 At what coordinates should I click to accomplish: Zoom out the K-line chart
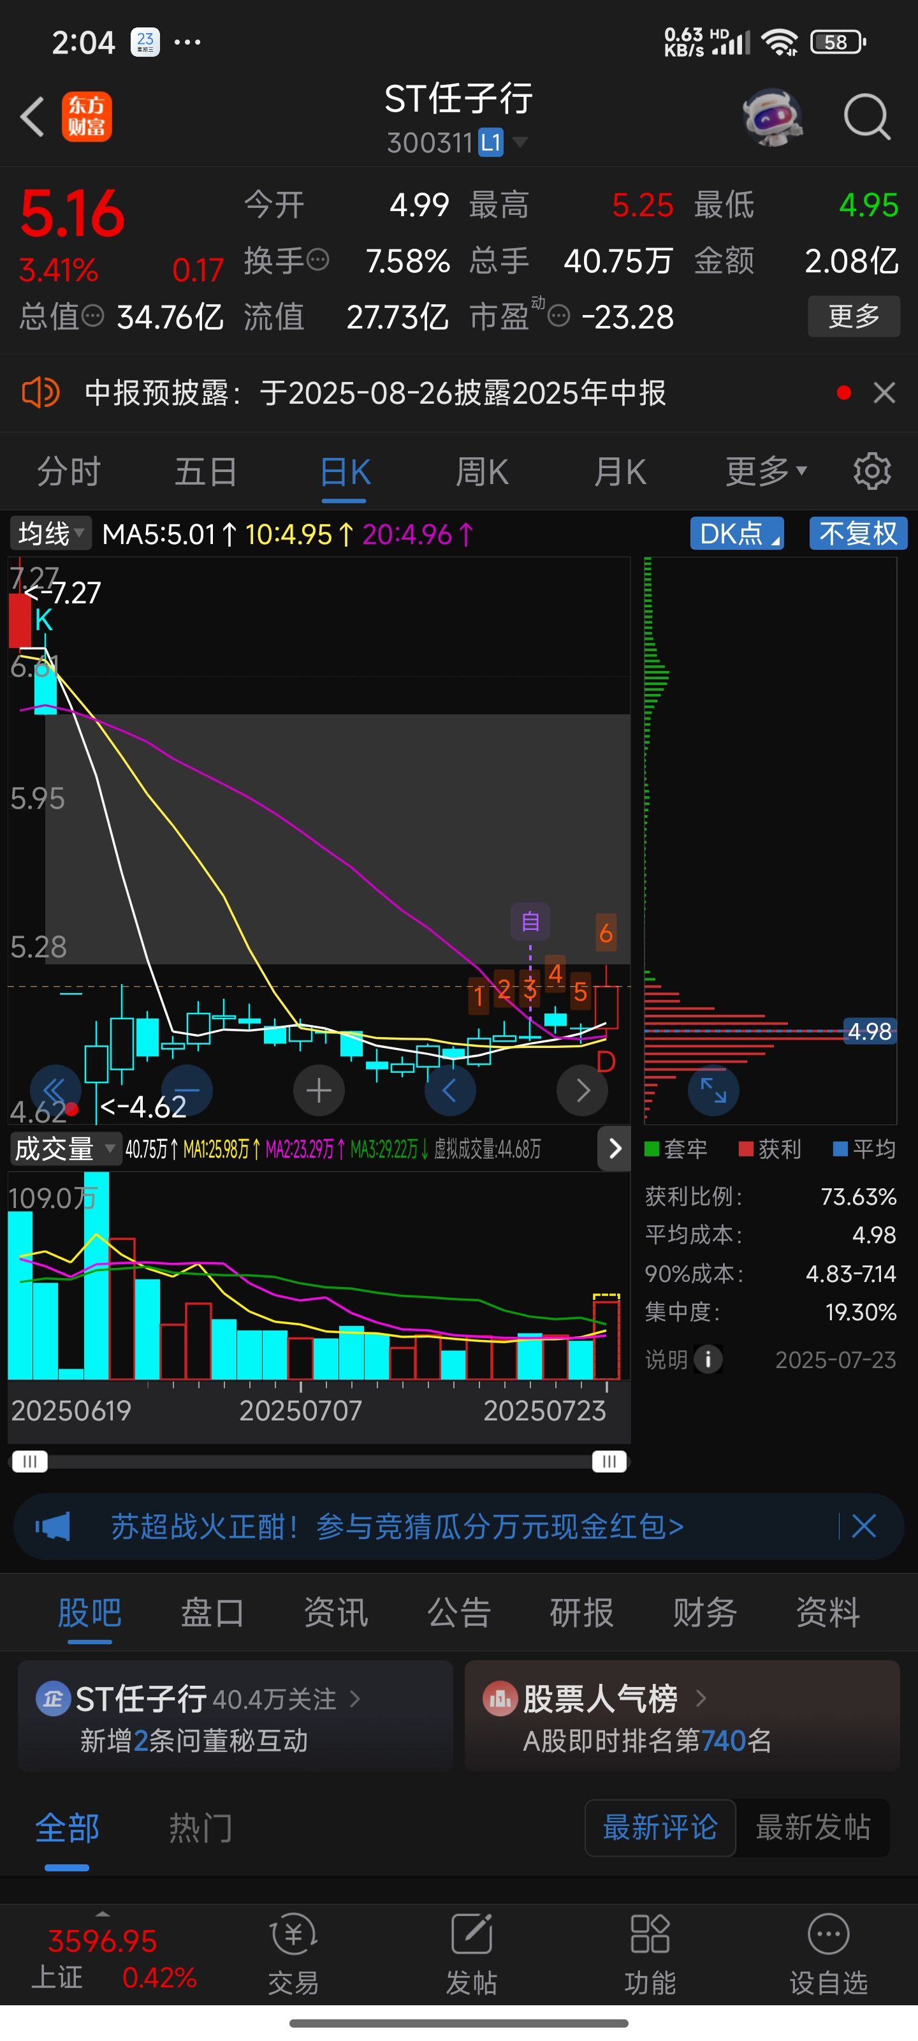tap(187, 1090)
